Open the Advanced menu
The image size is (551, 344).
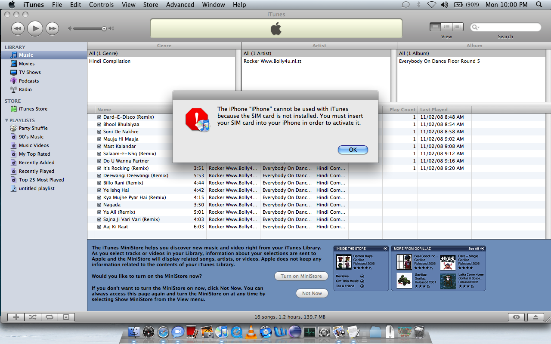(x=180, y=5)
